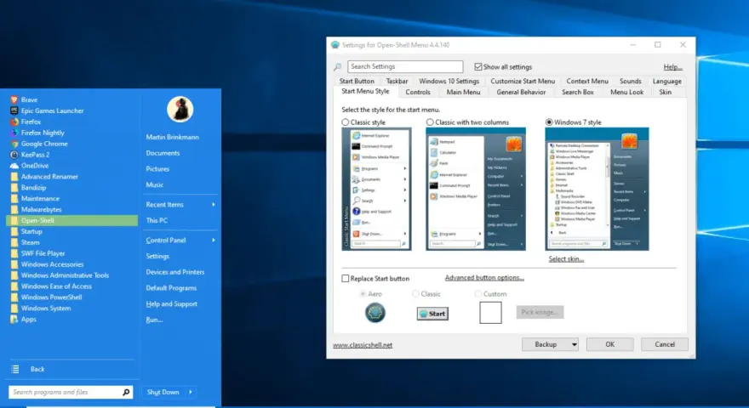Click the user avatar picture

[x=180, y=110]
